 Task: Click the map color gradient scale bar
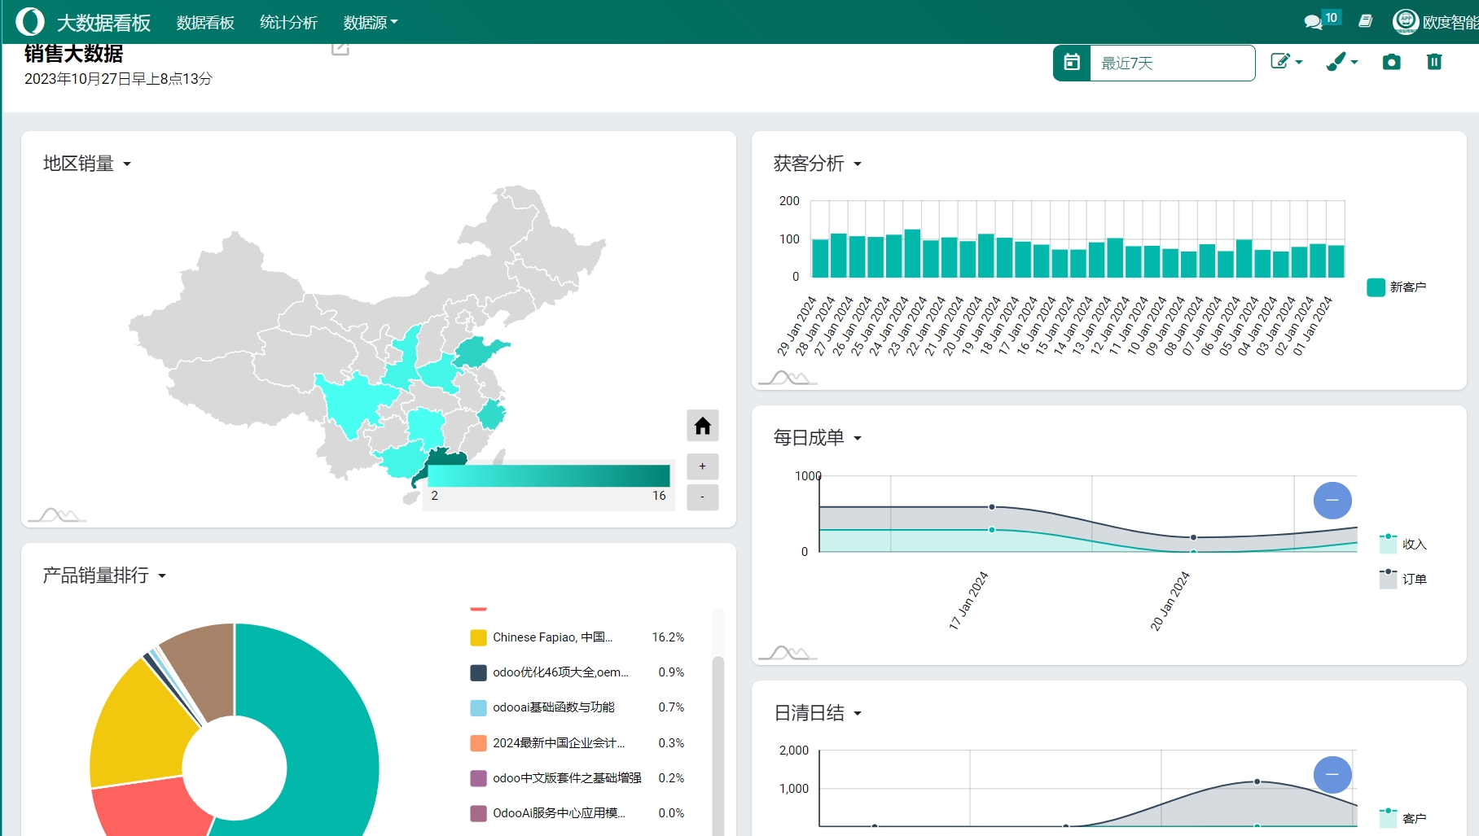tap(549, 475)
